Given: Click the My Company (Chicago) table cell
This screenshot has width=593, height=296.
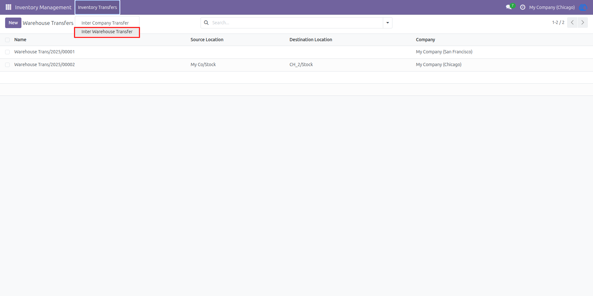Looking at the screenshot, I should [439, 65].
